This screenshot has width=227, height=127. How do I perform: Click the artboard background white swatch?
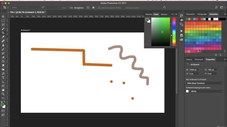[187, 91]
